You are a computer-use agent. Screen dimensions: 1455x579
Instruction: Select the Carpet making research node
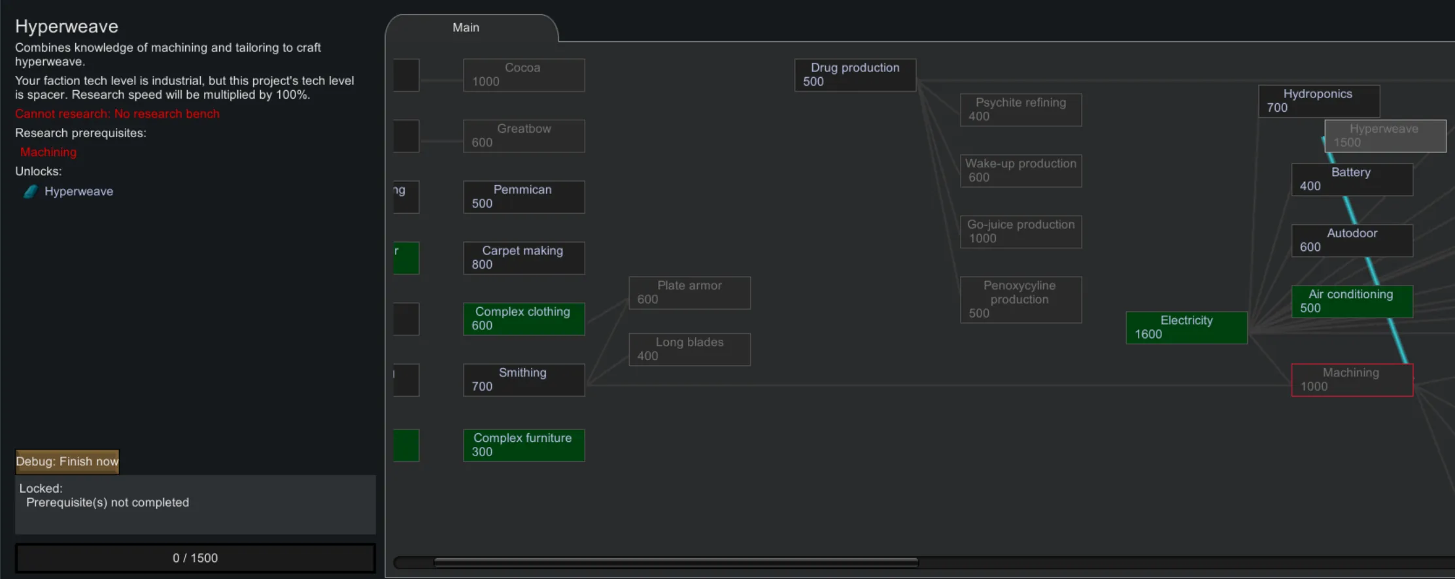point(523,258)
